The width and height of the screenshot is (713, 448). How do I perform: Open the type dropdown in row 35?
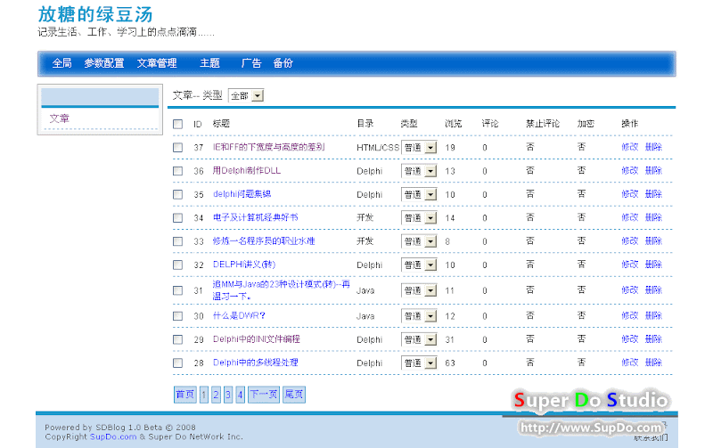click(419, 194)
